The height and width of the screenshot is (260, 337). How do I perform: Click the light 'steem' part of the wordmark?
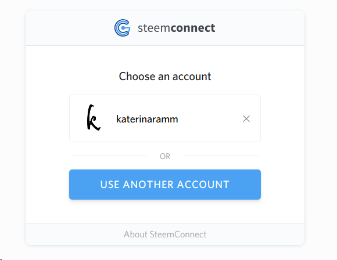[154, 28]
